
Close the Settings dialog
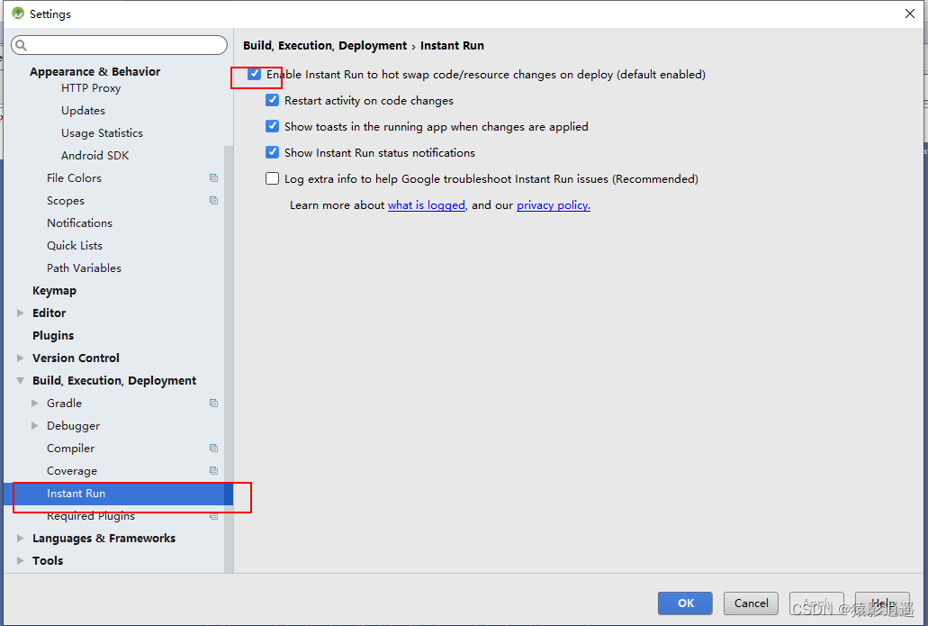coord(910,13)
